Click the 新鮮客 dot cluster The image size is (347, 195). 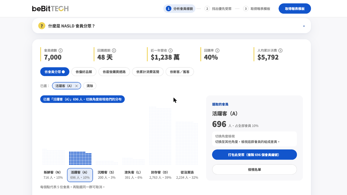tap(53, 157)
